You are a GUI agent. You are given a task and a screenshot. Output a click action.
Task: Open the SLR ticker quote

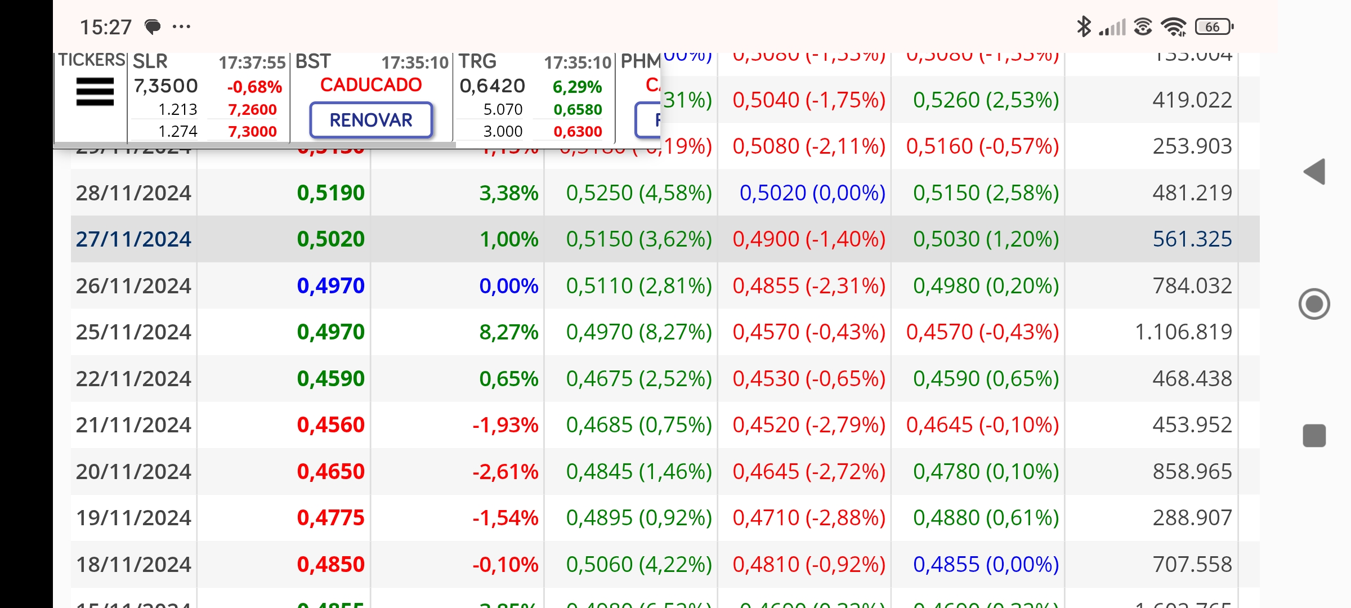[208, 97]
